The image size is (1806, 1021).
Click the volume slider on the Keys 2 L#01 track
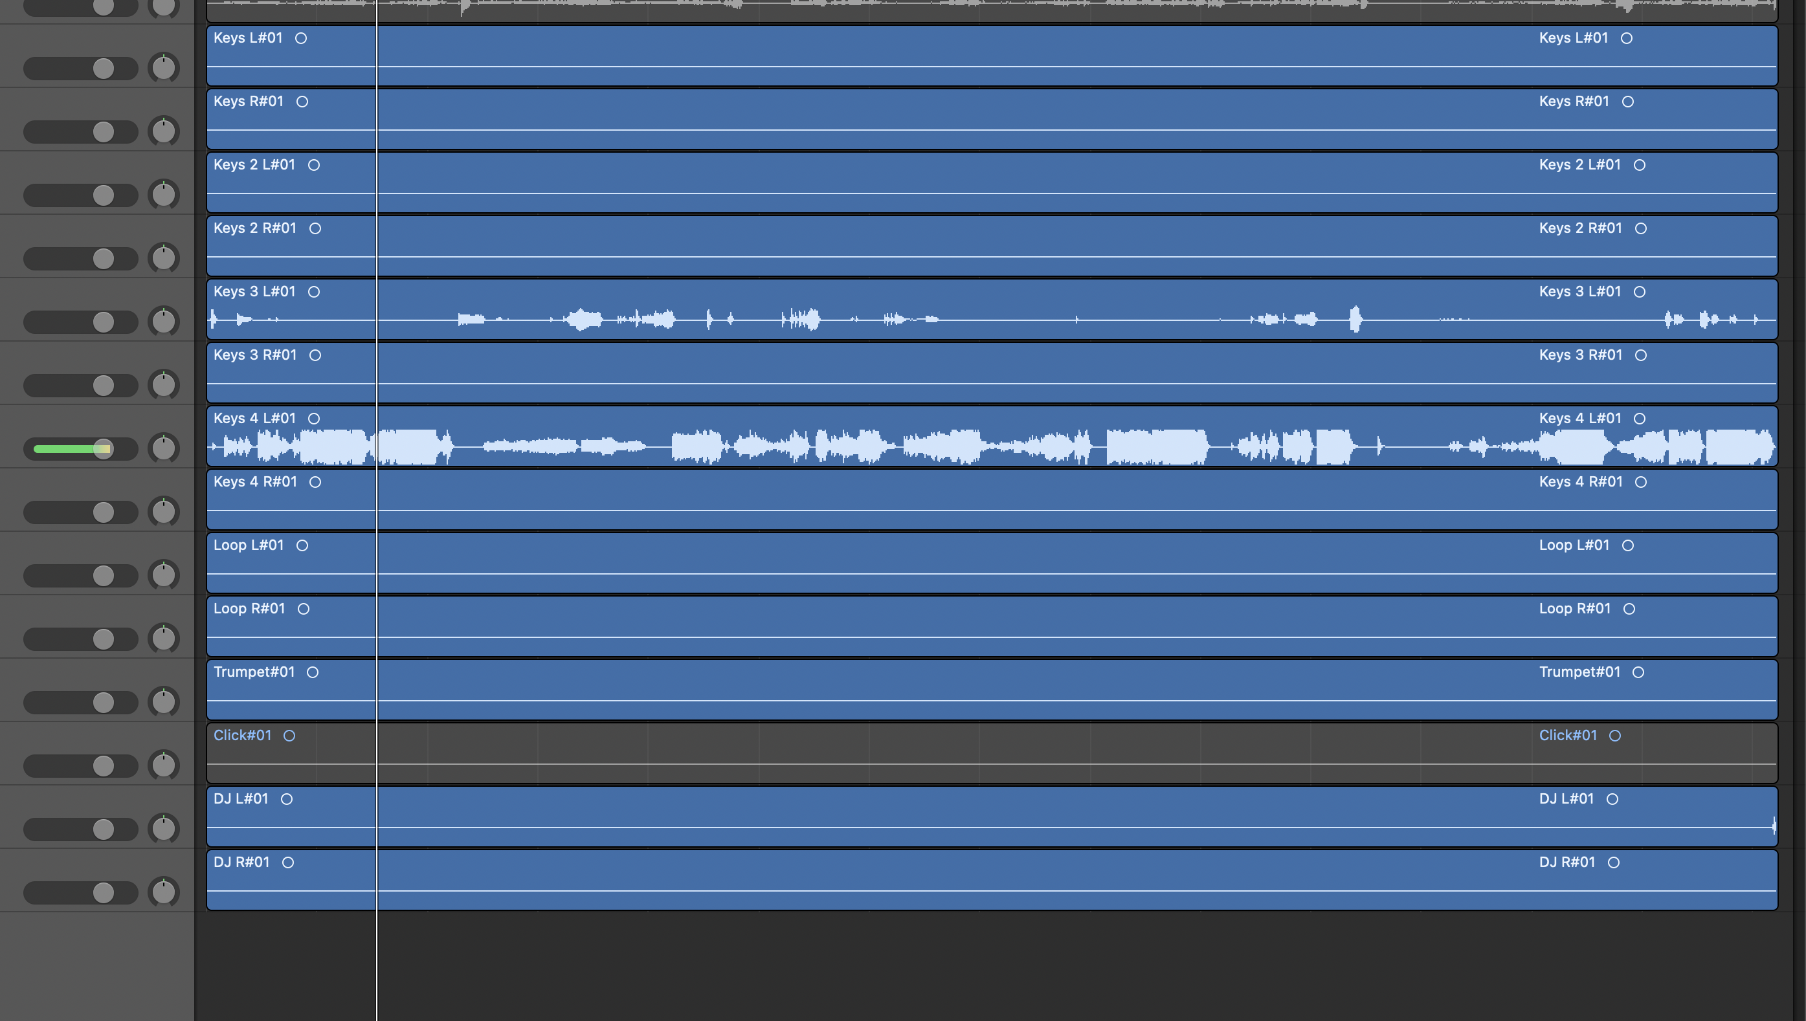click(81, 195)
